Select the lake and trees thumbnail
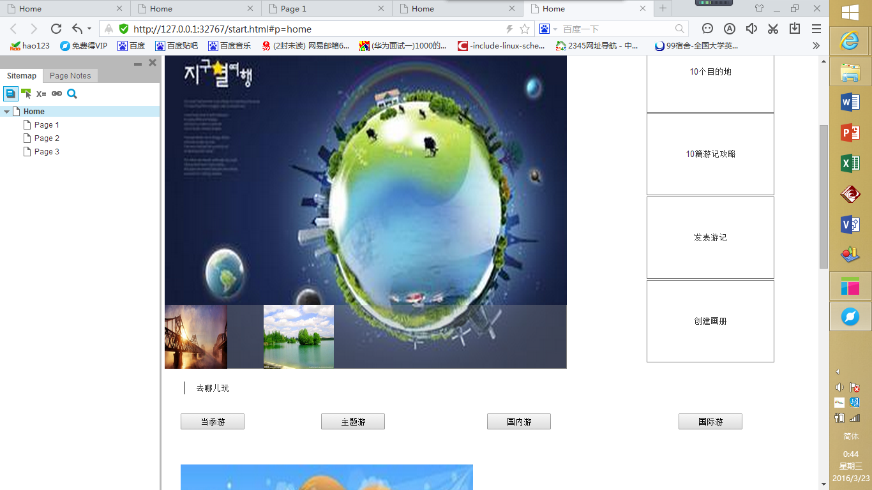The image size is (872, 490). pos(299,337)
